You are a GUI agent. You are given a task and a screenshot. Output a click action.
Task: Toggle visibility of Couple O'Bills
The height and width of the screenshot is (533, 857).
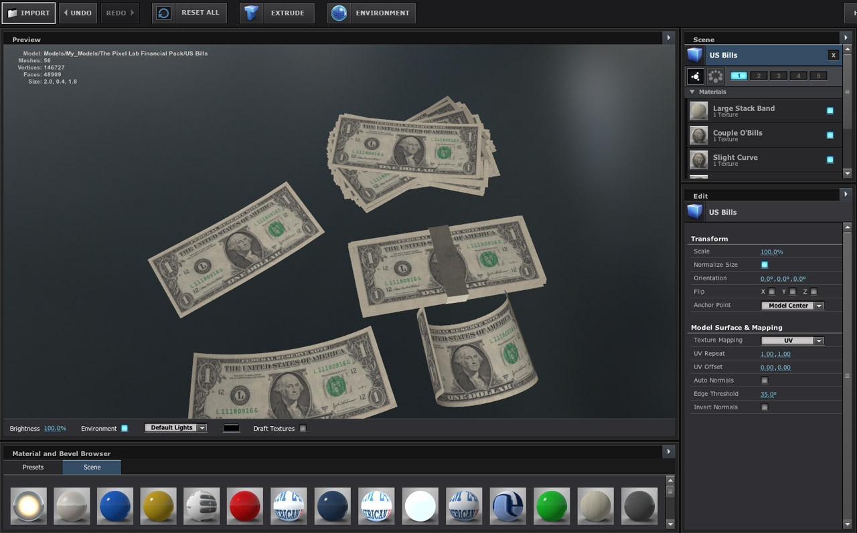tap(830, 136)
